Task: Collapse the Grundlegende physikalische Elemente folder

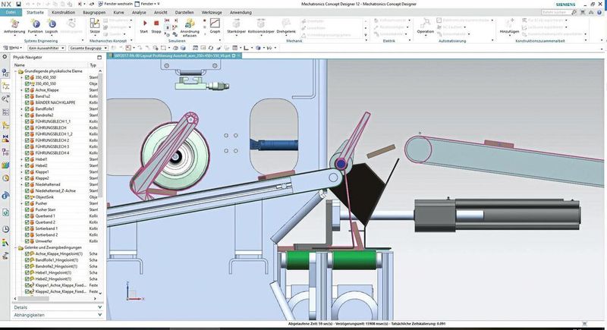Action: tap(16, 71)
